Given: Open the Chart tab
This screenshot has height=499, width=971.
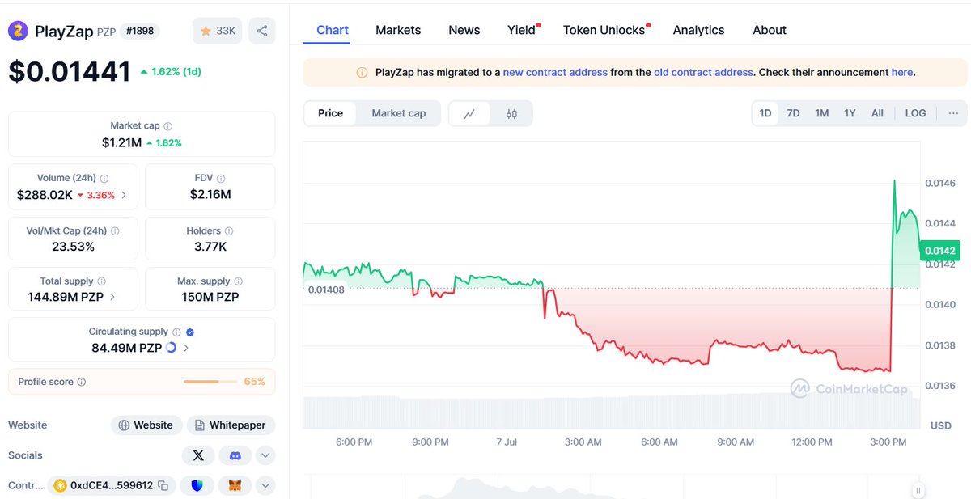Looking at the screenshot, I should [x=333, y=30].
